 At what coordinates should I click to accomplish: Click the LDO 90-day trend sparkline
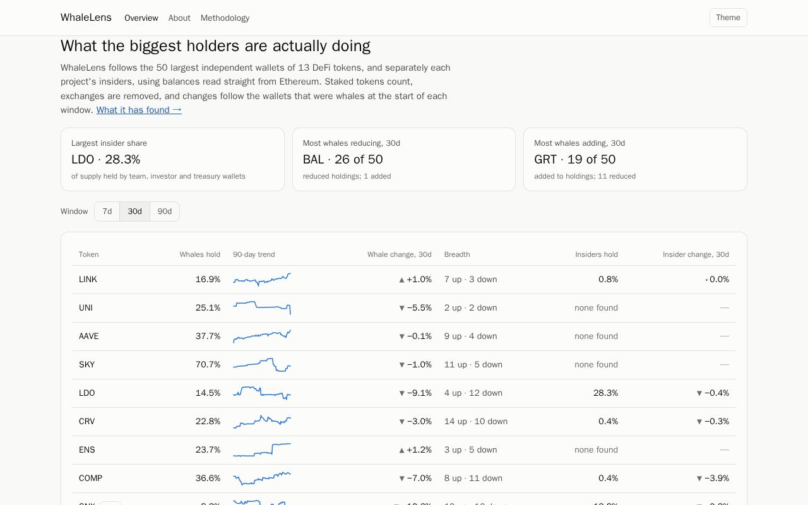click(262, 393)
